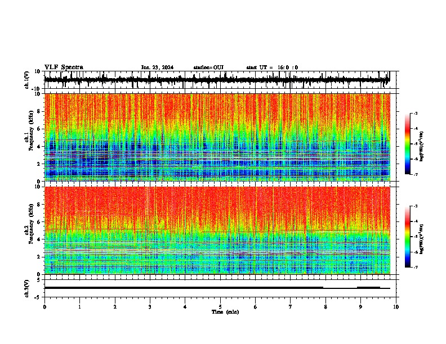
Task: Click the "station=OUI" header label
Action: (208, 67)
